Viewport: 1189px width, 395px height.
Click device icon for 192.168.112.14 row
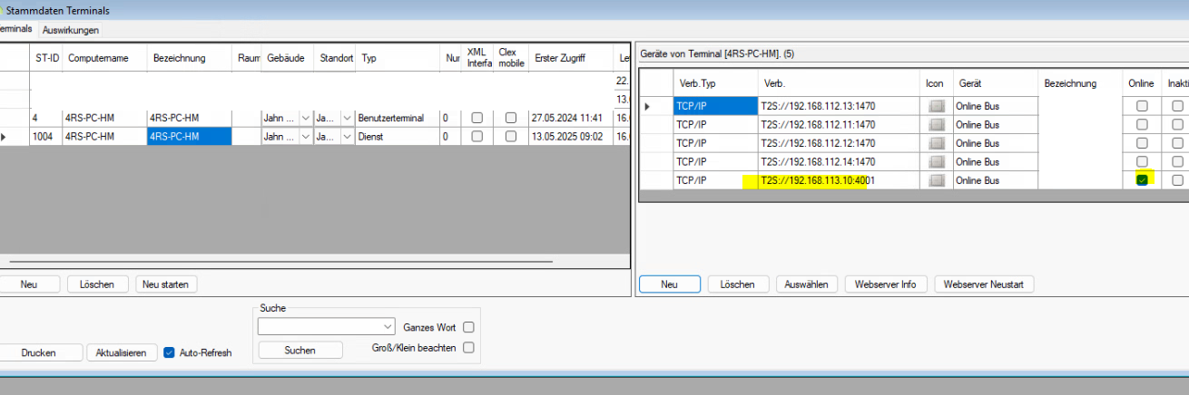point(936,161)
